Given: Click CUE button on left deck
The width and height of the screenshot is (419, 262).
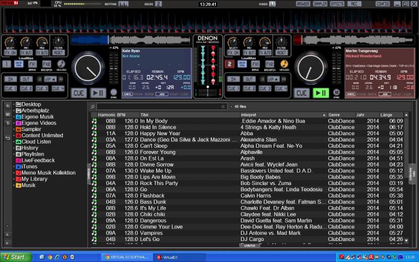Looking at the screenshot, I should (x=79, y=93).
